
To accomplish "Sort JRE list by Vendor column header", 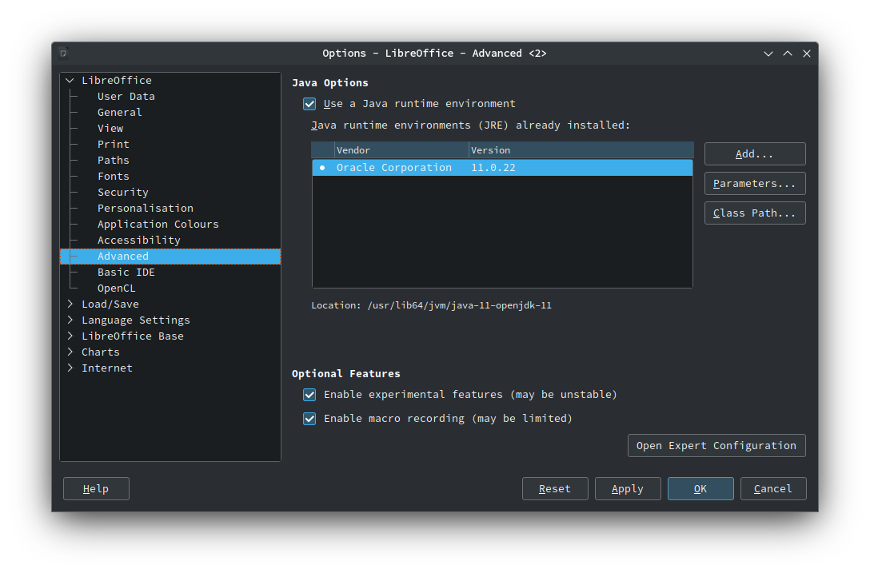I will 401,150.
